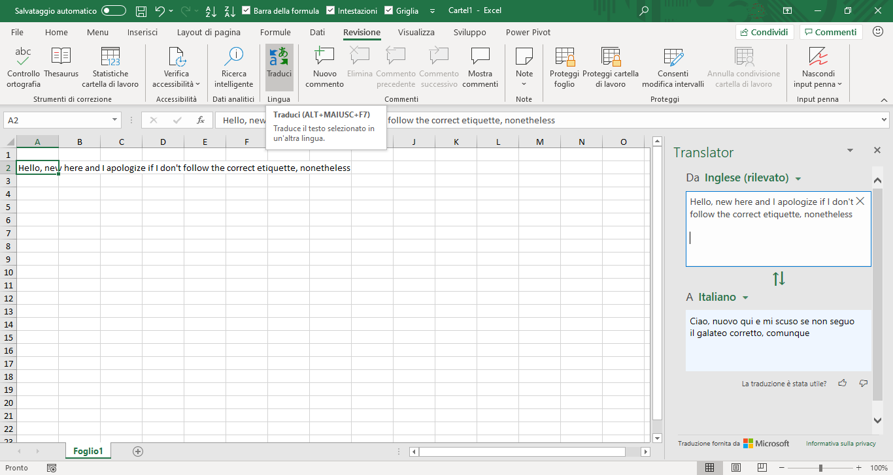Screen dimensions: 893x475
Task: Switch to the Formule tab
Action: (x=275, y=32)
